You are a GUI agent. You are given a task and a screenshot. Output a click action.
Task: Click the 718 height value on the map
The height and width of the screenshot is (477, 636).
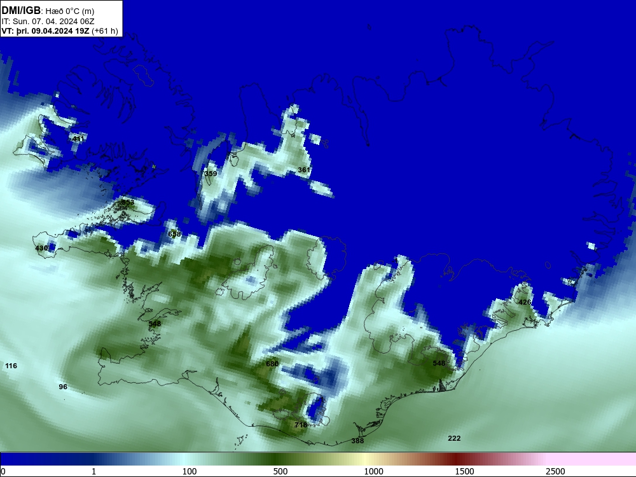[301, 425]
